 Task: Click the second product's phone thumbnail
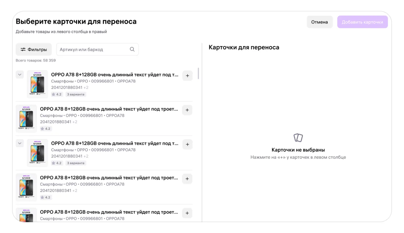[x=26, y=119]
